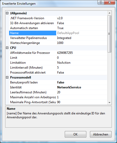Click the help question mark button
This screenshot has height=143, width=117.
pyautogui.click(x=101, y=2)
